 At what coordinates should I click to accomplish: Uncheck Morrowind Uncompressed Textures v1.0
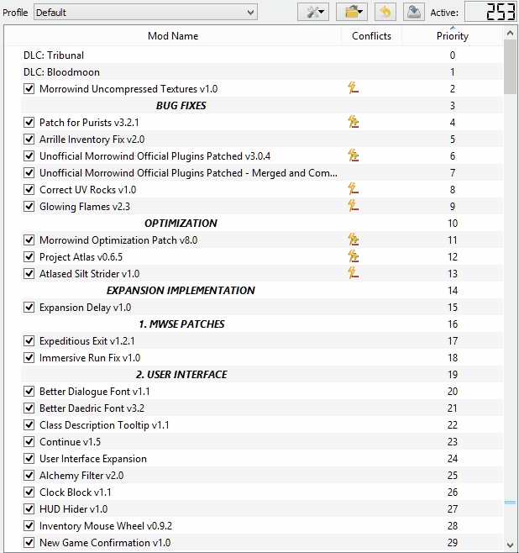29,89
